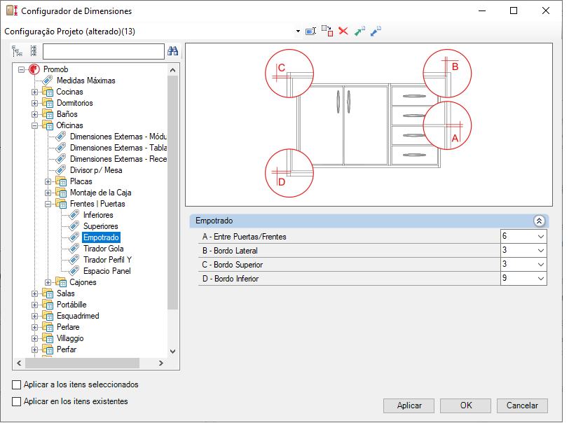Click the tree's horizontal scrollbar thumb
Image resolution: width=569 pixels, height=423 pixels.
point(83,363)
